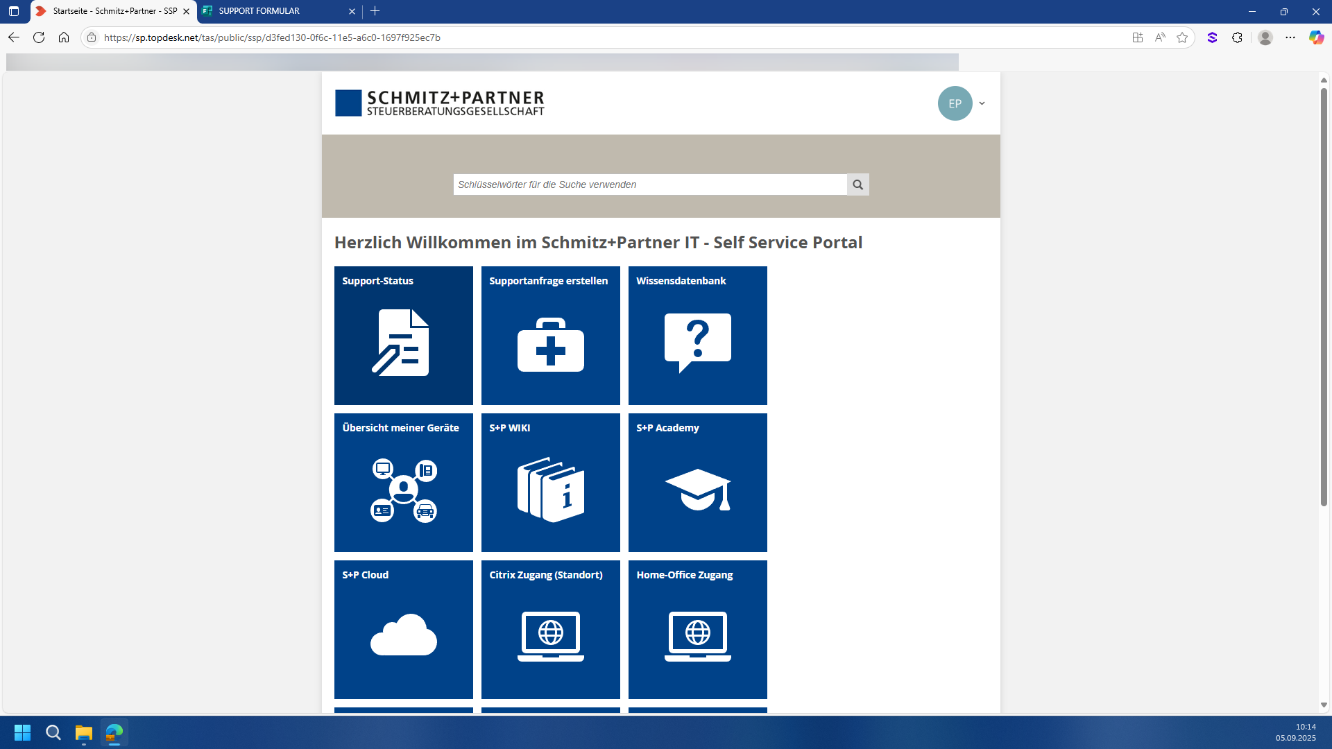Click the EP user avatar
The width and height of the screenshot is (1332, 749).
click(x=955, y=103)
